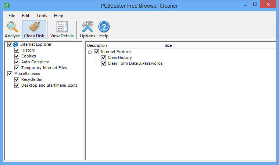Toggle the Cookies checkbox
279x165 pixels.
[x=17, y=56]
